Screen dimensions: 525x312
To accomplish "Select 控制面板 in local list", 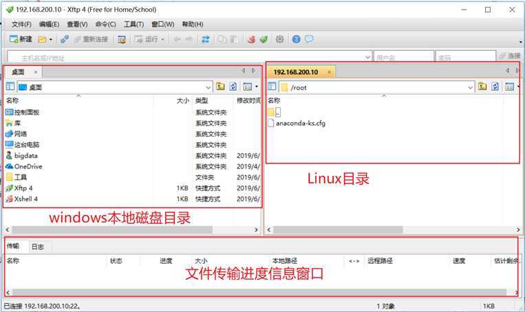I will point(23,112).
